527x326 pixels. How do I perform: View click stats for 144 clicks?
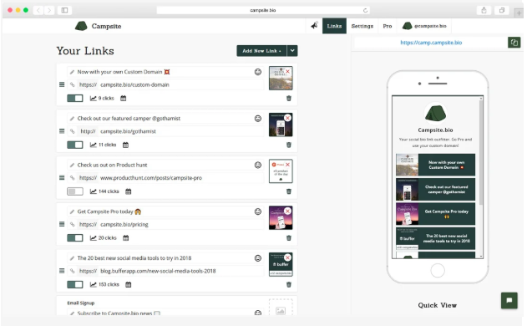coord(104,191)
